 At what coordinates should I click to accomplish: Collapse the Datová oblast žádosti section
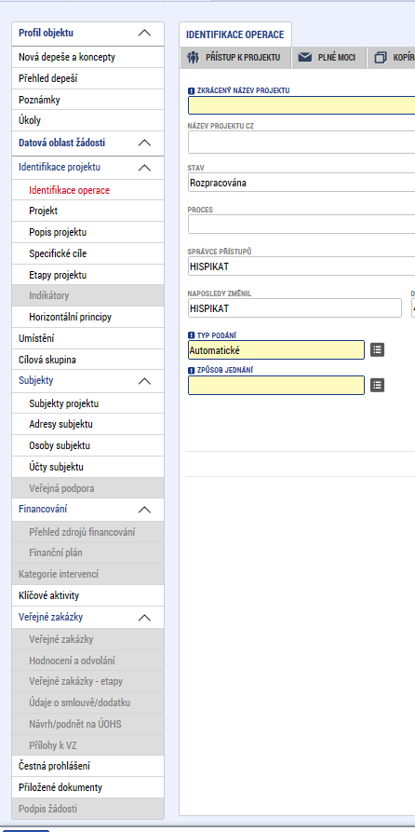point(144,143)
